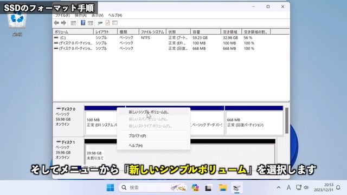Click the NTFS file system cell
Image resolution: width=347 pixels, height=195 pixels.
click(145, 38)
